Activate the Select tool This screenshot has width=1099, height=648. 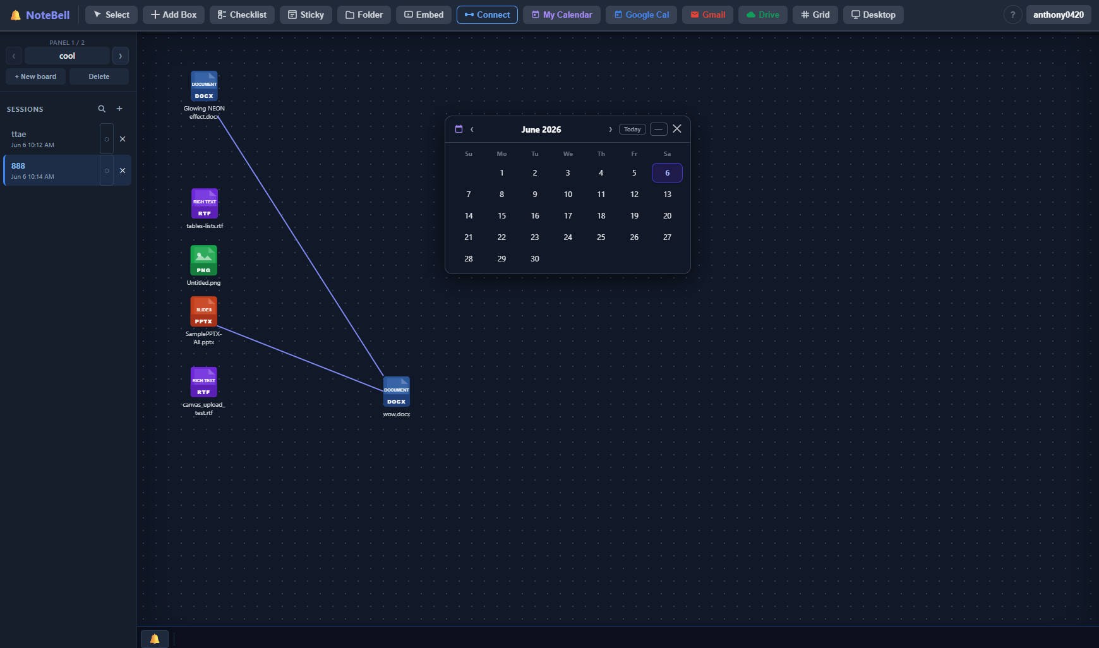[112, 15]
